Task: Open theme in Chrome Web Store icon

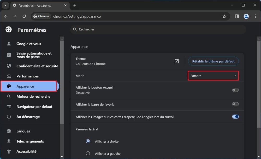Action: click(x=177, y=61)
